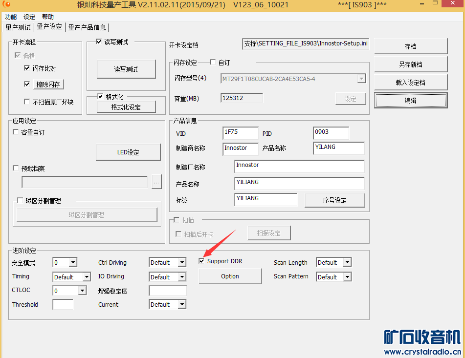The height and width of the screenshot is (358, 465).
Task: Click the Option button under Support DDR
Action: tap(230, 276)
